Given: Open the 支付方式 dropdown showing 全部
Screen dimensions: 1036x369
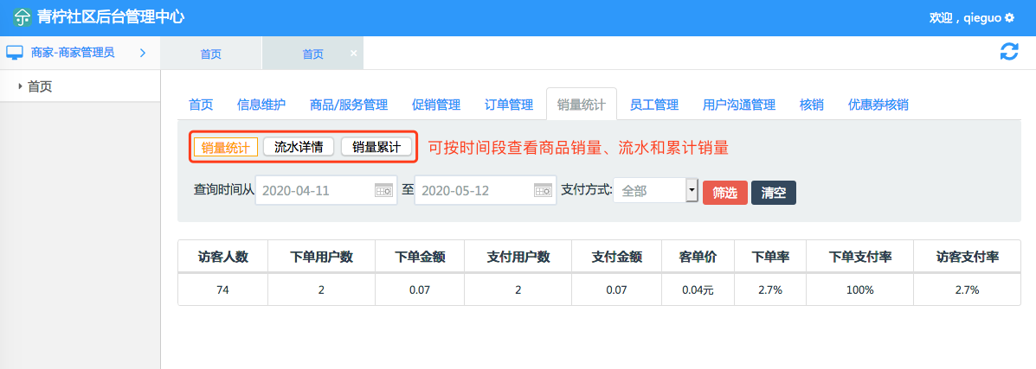Looking at the screenshot, I should click(655, 191).
